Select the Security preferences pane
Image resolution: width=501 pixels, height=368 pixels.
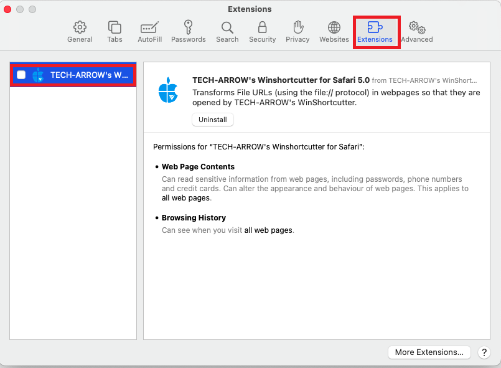[262, 32]
